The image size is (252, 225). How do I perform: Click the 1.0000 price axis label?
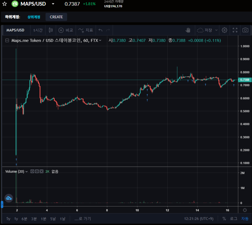coord(245,46)
